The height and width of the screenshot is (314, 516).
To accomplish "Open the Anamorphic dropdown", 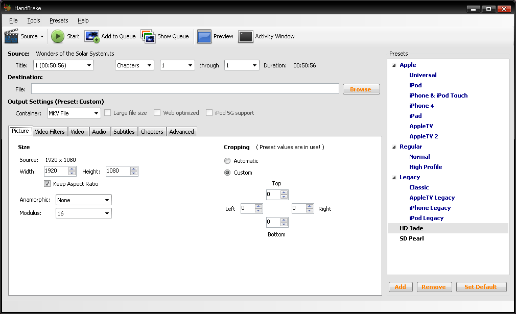I will (x=84, y=200).
